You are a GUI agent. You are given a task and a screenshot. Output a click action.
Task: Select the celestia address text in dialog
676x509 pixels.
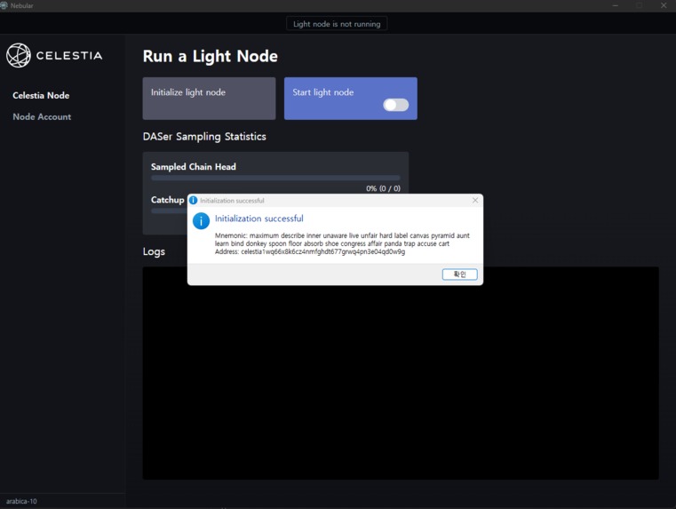[x=323, y=251]
